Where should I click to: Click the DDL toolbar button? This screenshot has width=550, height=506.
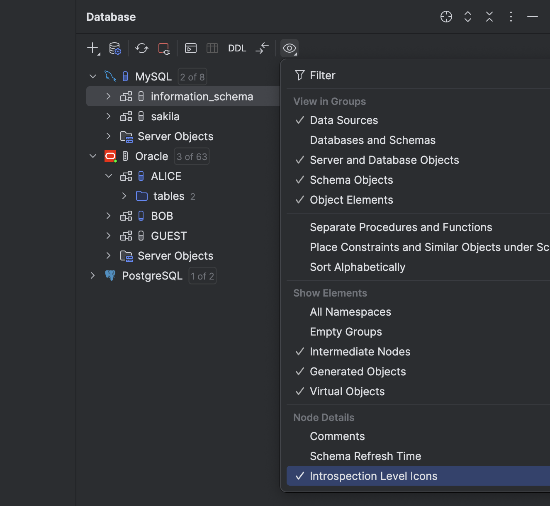[x=237, y=48]
